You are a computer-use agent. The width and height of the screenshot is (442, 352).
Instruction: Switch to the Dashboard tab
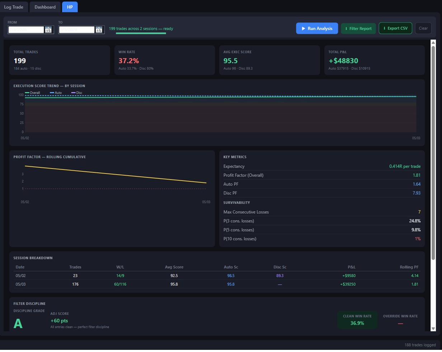pos(45,7)
